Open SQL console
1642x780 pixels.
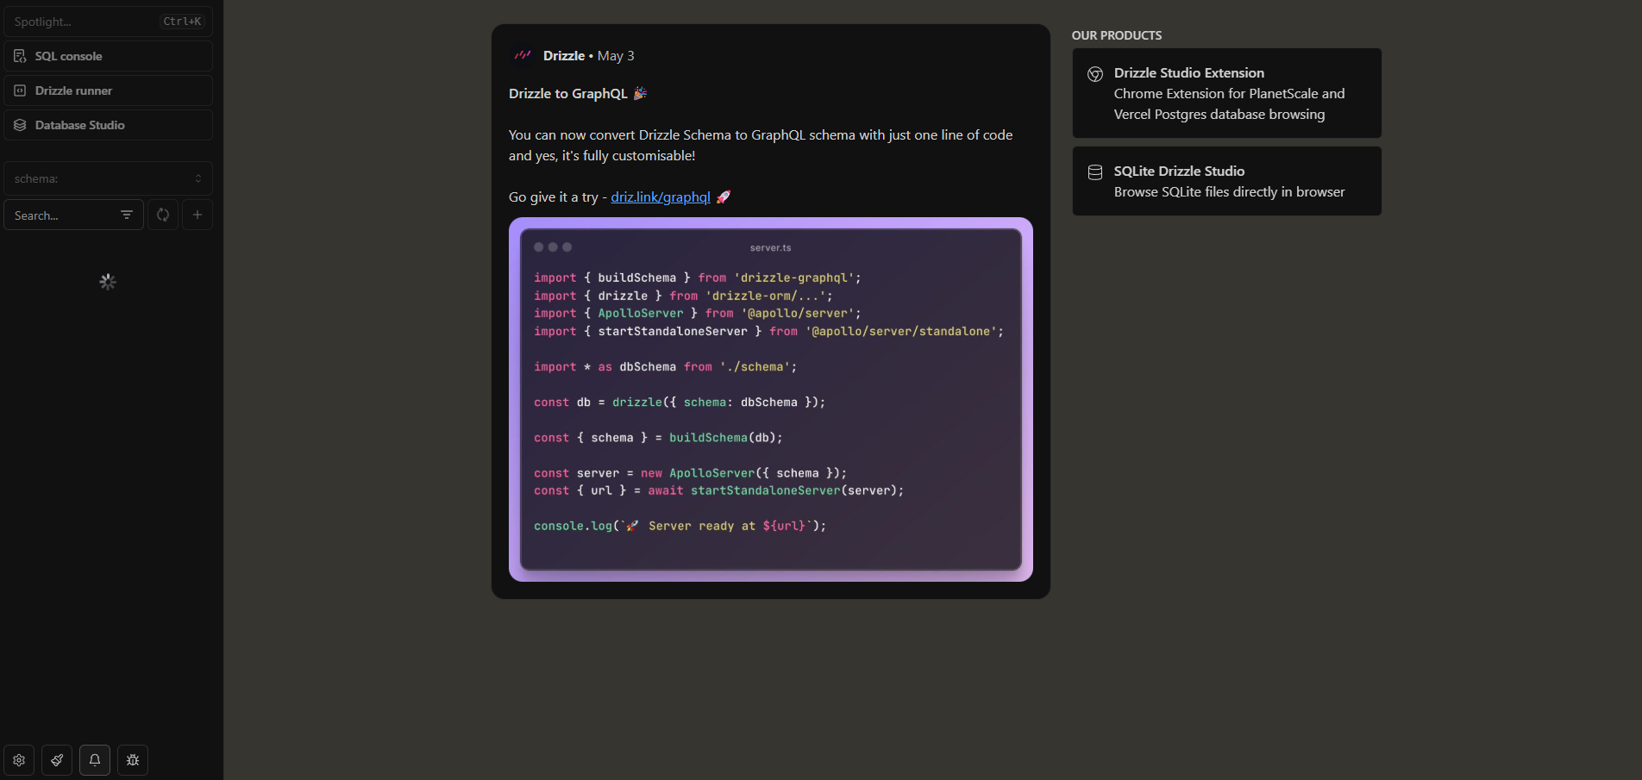(108, 56)
